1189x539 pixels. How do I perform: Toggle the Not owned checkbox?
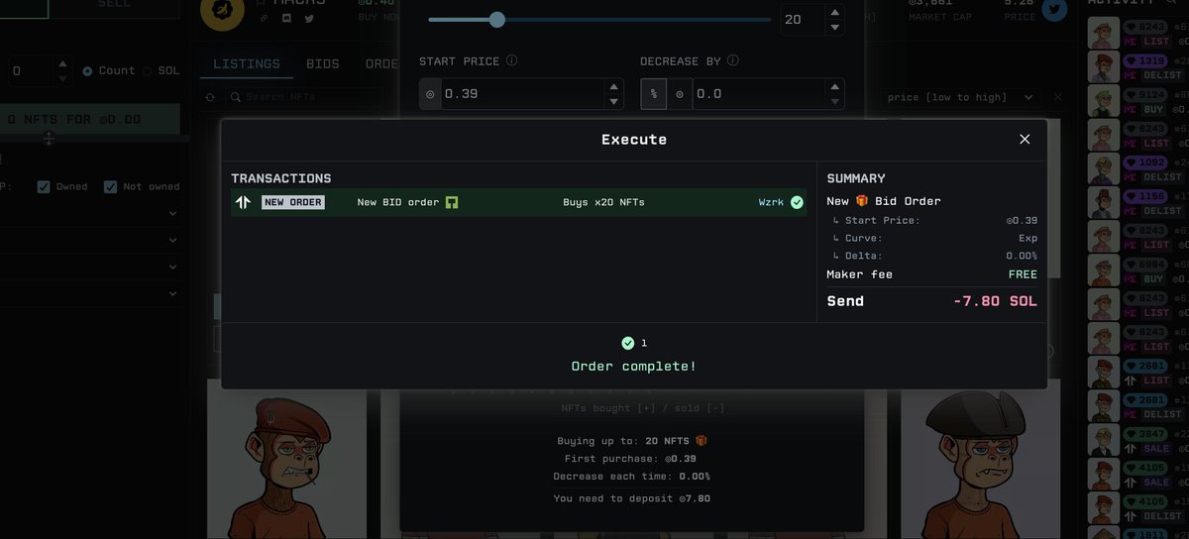click(110, 186)
